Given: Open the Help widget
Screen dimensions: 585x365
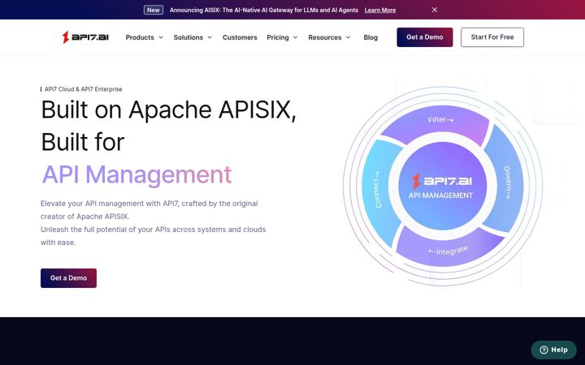Looking at the screenshot, I should click(553, 350).
